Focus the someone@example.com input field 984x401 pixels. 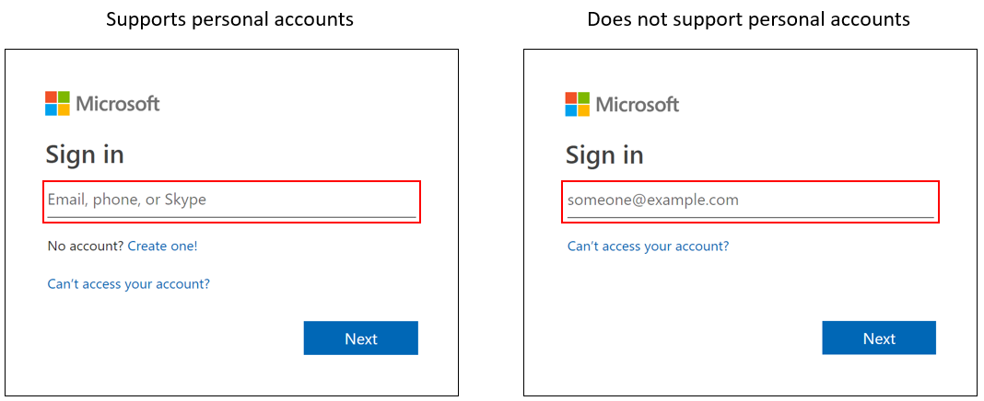(x=749, y=200)
